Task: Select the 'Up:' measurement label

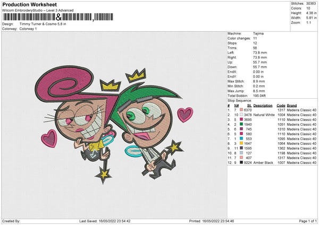Action: [x=230, y=62]
